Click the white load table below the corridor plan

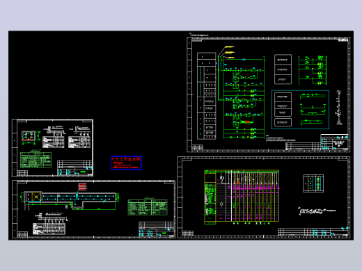49,229
